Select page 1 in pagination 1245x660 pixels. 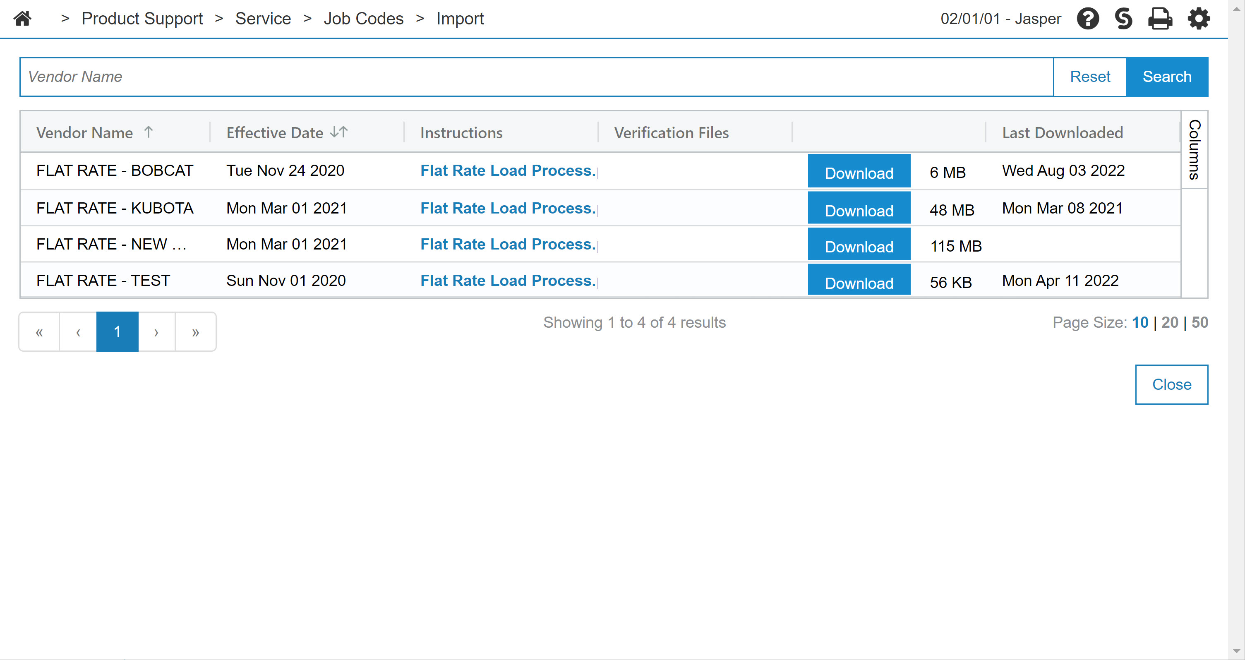[118, 332]
